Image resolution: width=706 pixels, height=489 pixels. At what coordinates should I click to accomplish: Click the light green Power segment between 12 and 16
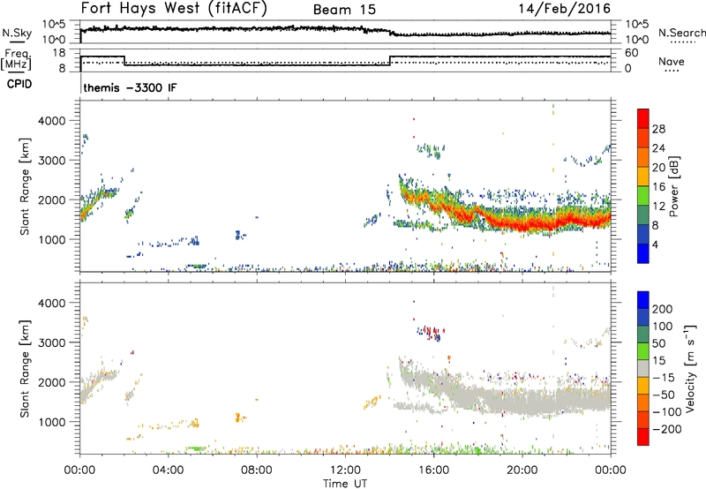(x=643, y=195)
